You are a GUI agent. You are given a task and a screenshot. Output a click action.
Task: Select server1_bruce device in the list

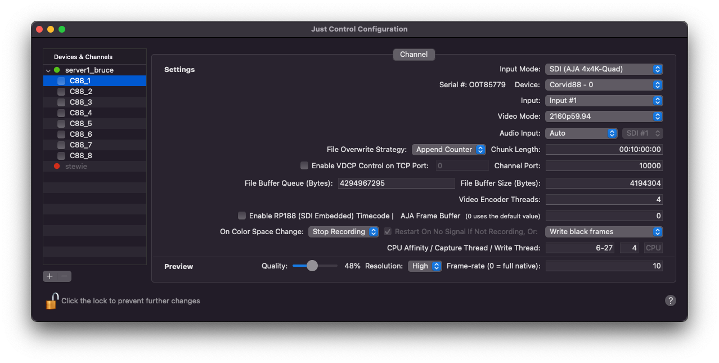pos(95,70)
